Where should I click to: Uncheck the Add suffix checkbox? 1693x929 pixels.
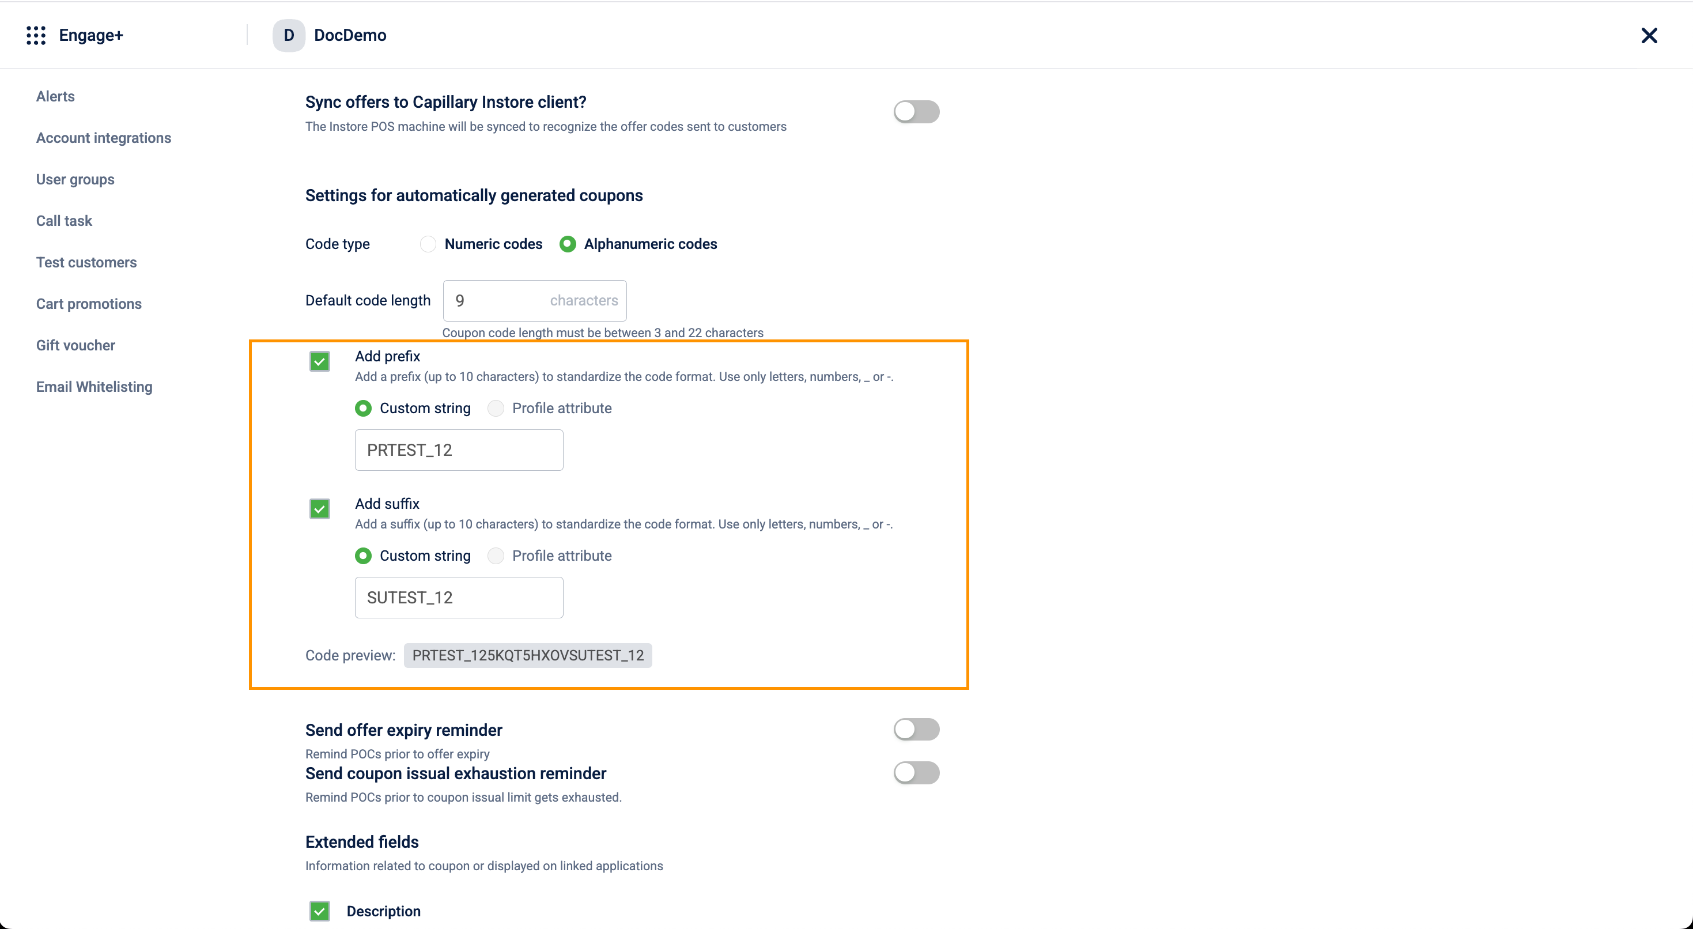[319, 509]
